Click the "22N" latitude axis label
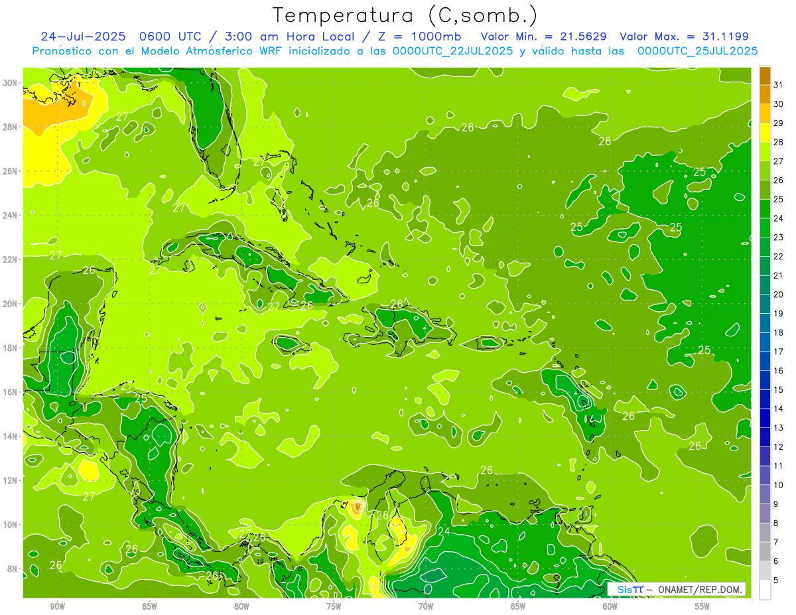Viewport: 796px width, 615px height. (11, 259)
